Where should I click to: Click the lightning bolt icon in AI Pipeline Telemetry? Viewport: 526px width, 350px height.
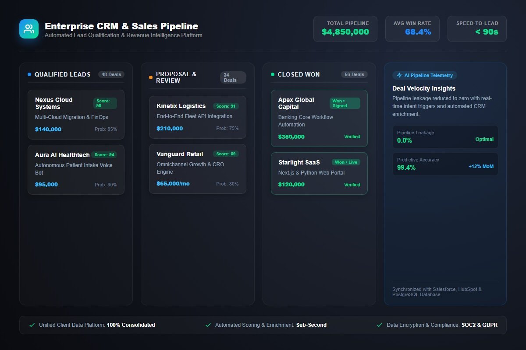[399, 76]
